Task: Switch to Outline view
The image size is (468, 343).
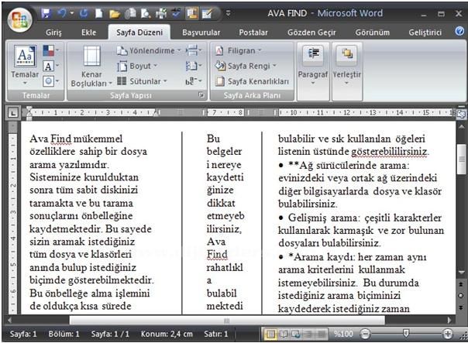Action: coord(308,334)
